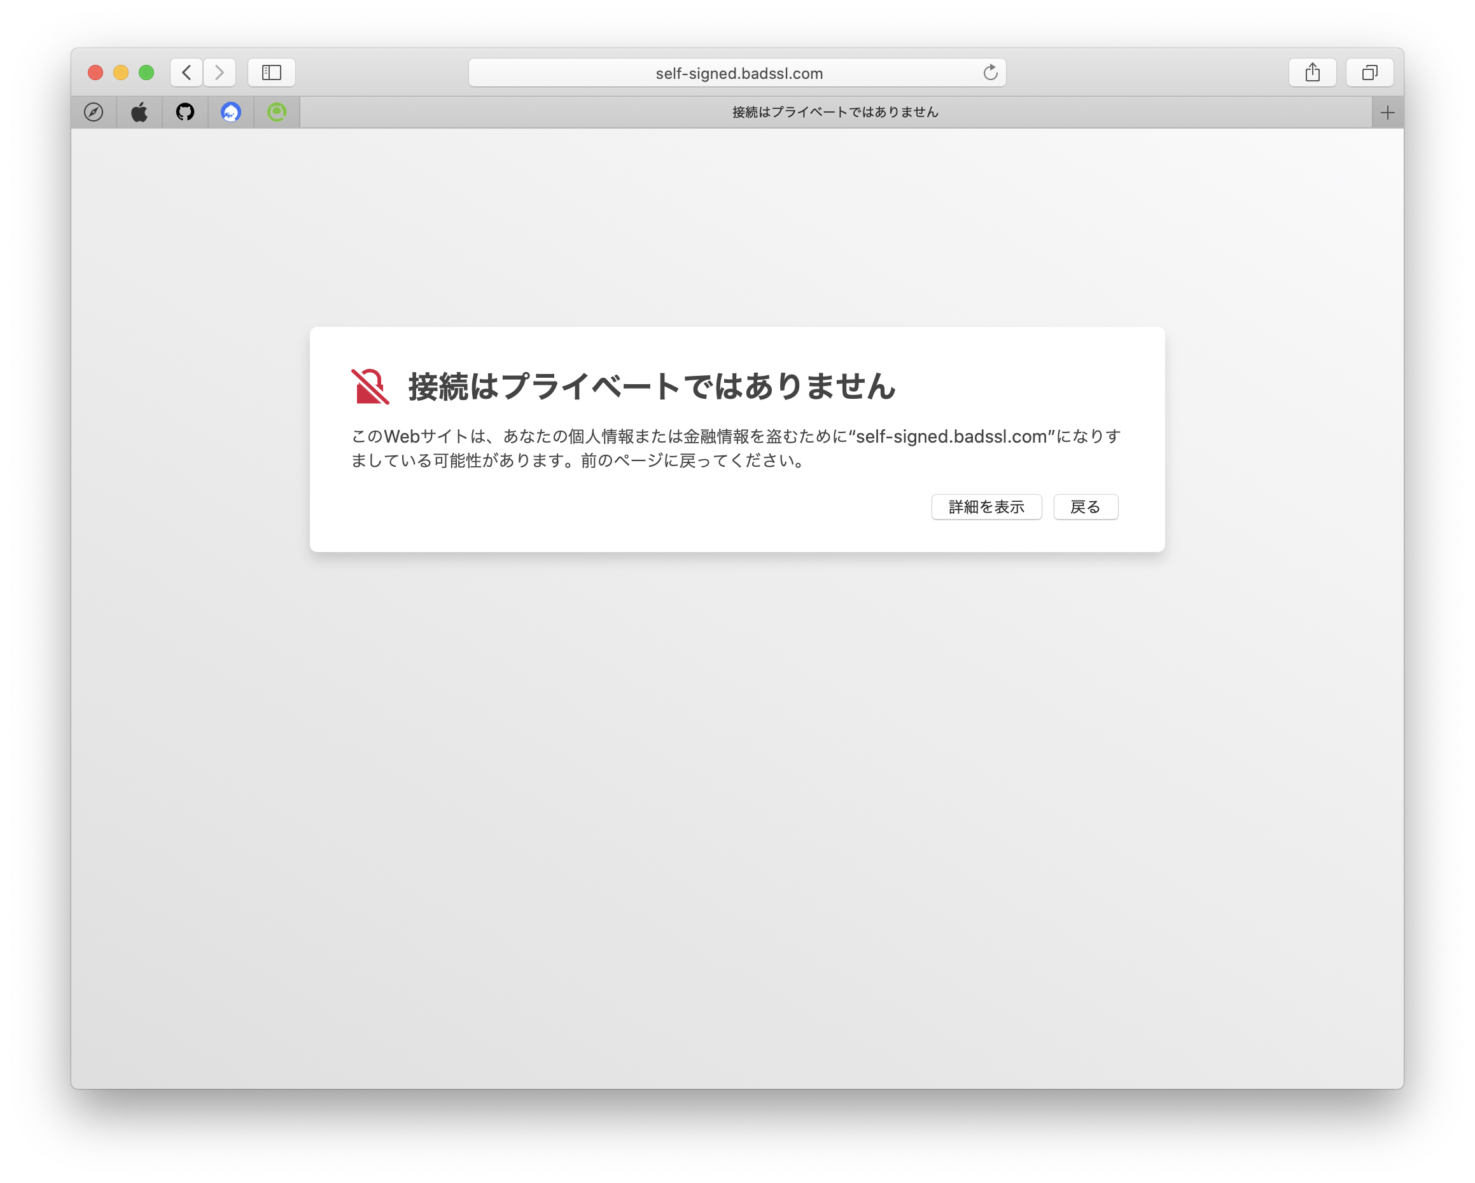Reload the self-signed.badssl.com page

[991, 73]
